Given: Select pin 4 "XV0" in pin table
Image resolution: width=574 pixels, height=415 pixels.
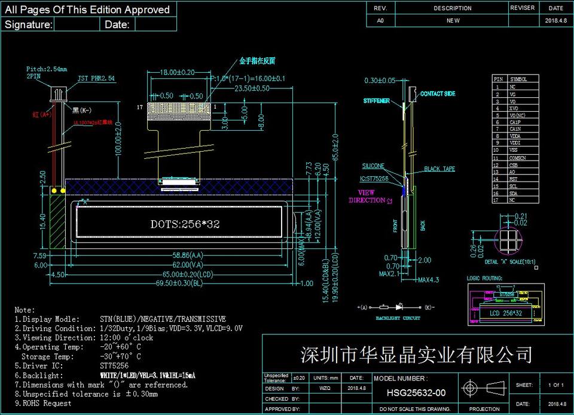Looking at the screenshot, I should (x=515, y=108).
